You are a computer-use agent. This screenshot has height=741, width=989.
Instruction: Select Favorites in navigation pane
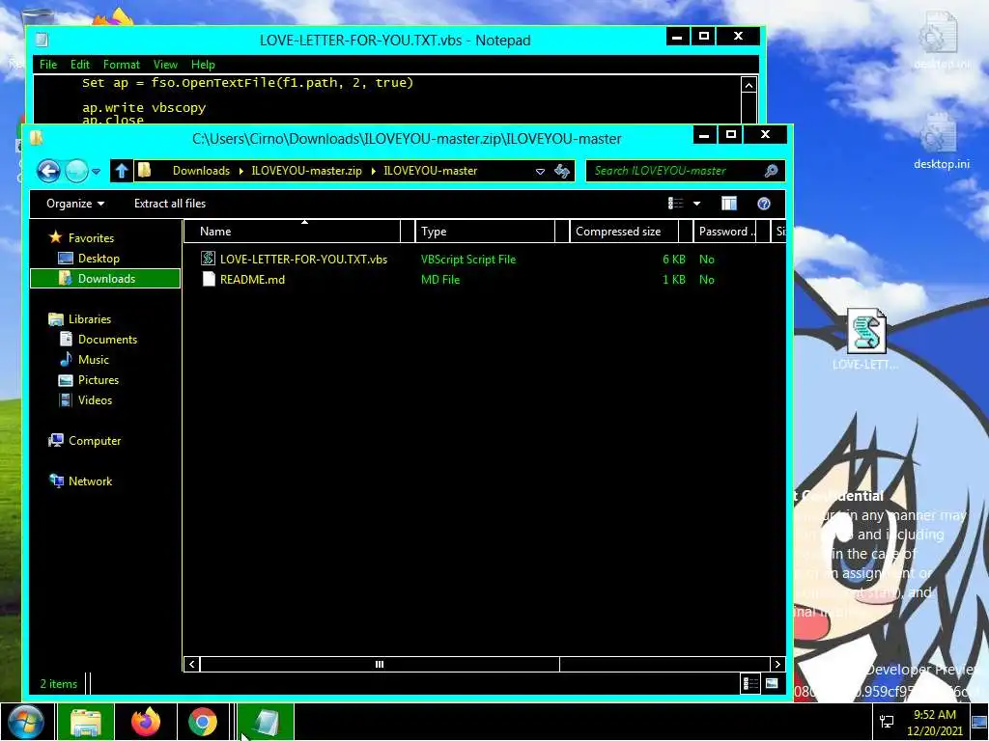coord(91,237)
